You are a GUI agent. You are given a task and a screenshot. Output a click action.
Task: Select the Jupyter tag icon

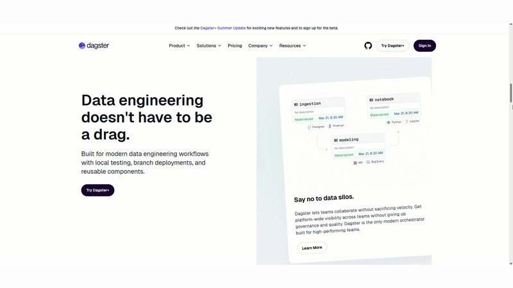(x=407, y=122)
